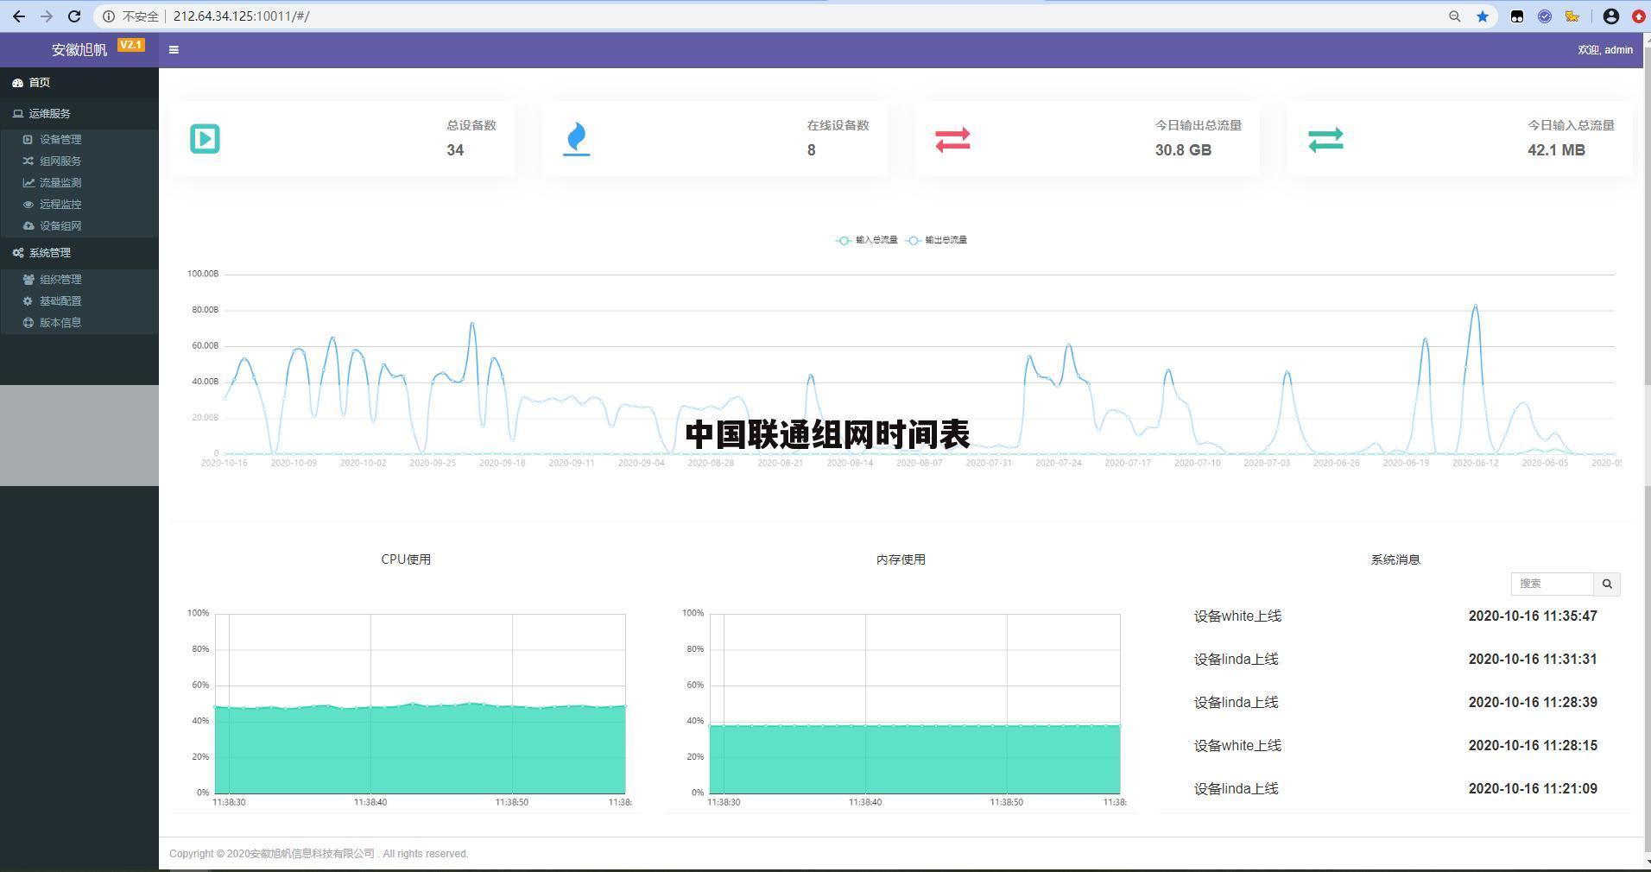Screen dimensions: 1651x872
Task: Open 基础配置 in the sidebar
Action: pos(79,301)
